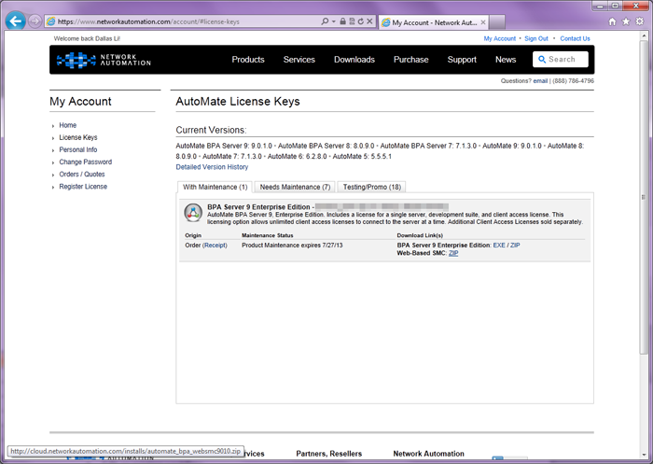The height and width of the screenshot is (464, 653).
Task: Click the scrollbar down arrow
Action: point(643,455)
